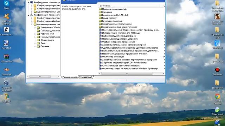Select policy Не отображать окно "Первое знакомство"
The image size is (225, 126).
click(129, 30)
